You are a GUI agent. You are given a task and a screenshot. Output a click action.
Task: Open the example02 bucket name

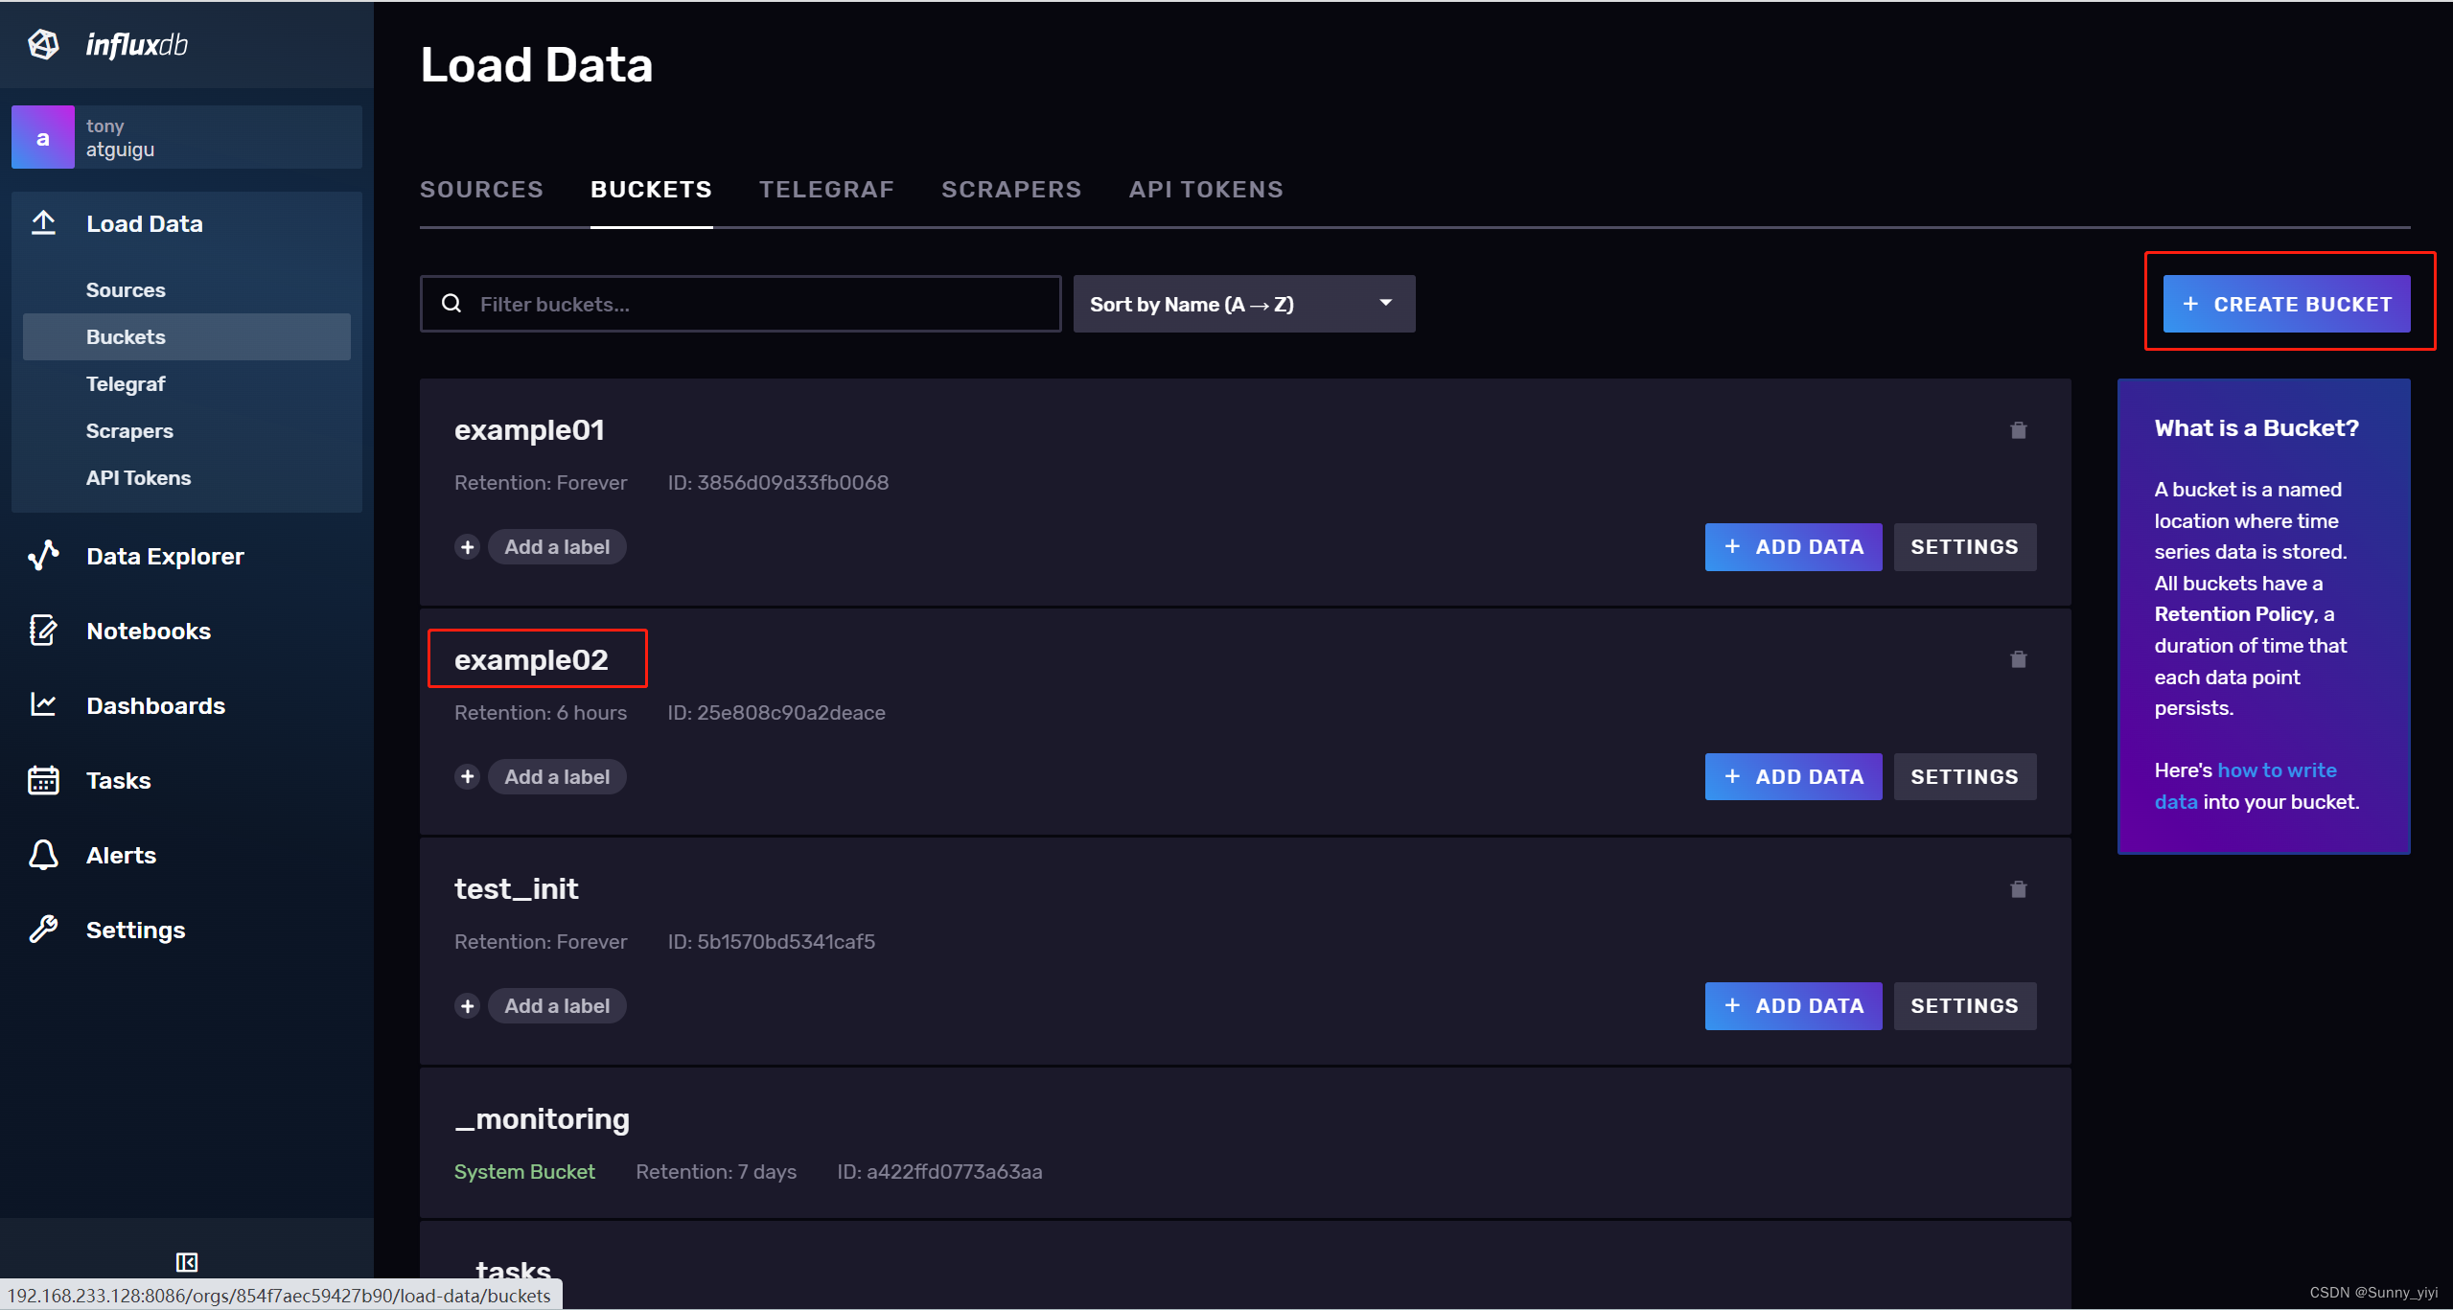[x=531, y=660]
